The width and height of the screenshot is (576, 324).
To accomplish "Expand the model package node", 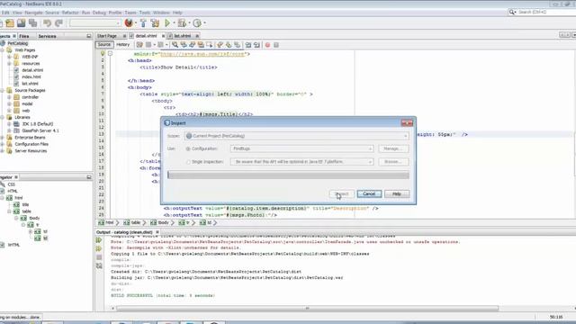I will pyautogui.click(x=9, y=104).
